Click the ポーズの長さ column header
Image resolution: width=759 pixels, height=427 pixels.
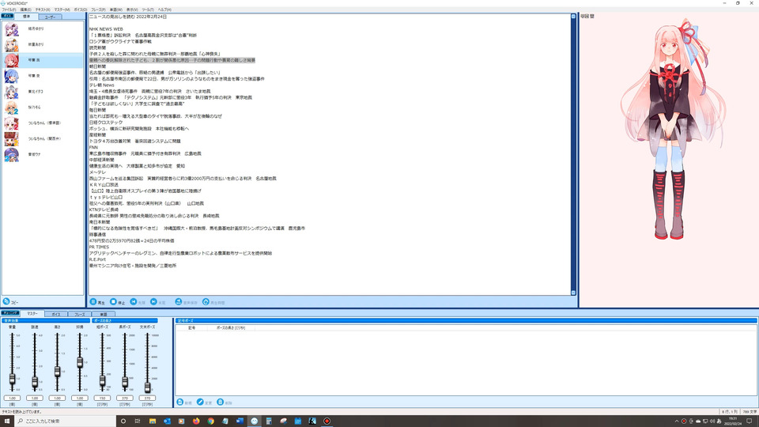230,327
